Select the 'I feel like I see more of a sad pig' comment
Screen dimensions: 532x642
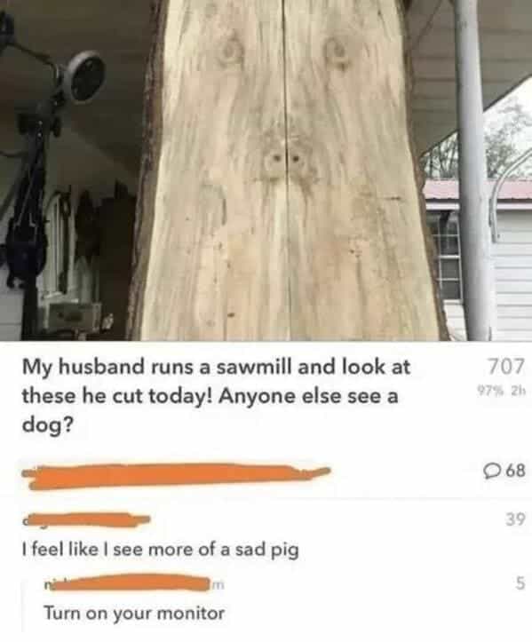[160, 550]
